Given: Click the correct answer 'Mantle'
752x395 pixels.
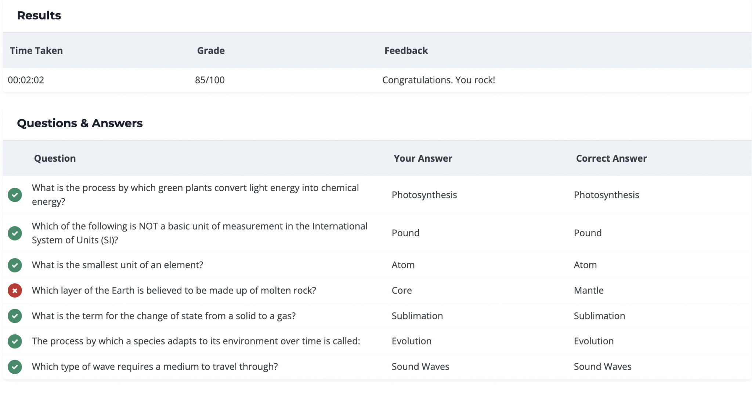Looking at the screenshot, I should click(589, 290).
